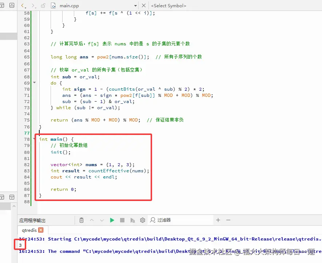Close the qtredis output tab
The width and height of the screenshot is (322, 263).
coord(41,230)
